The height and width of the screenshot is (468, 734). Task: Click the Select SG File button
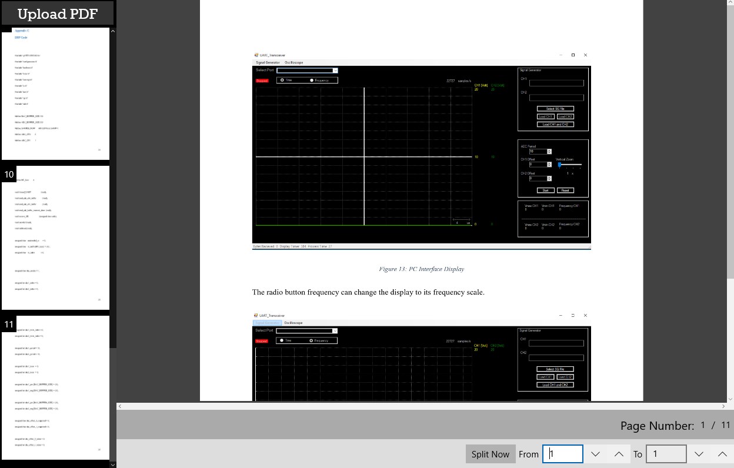coord(555,108)
